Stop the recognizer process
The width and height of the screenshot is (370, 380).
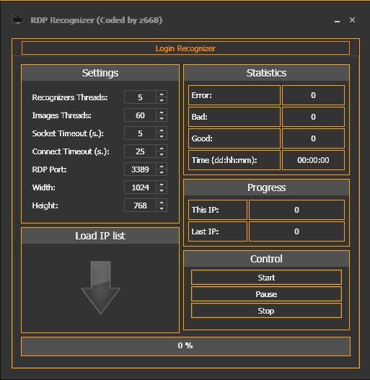(x=266, y=311)
